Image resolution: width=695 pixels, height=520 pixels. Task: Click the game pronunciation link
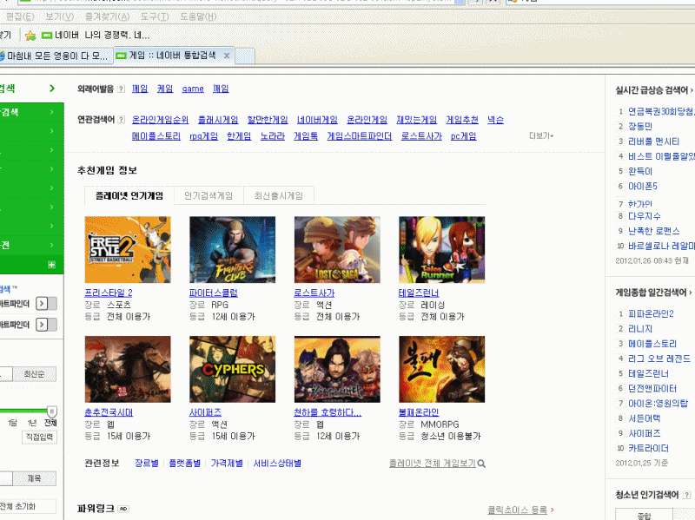[x=193, y=89]
